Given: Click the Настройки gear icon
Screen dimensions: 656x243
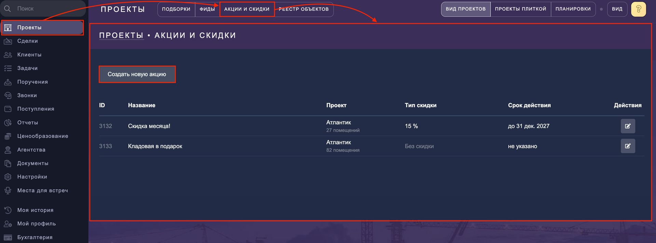Looking at the screenshot, I should click(8, 177).
